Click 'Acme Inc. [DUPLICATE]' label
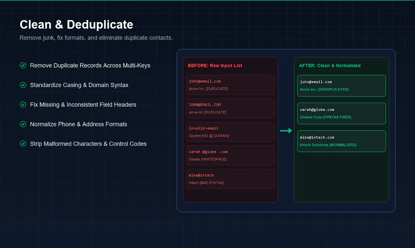The width and height of the screenshot is (415, 248). tap(208, 89)
